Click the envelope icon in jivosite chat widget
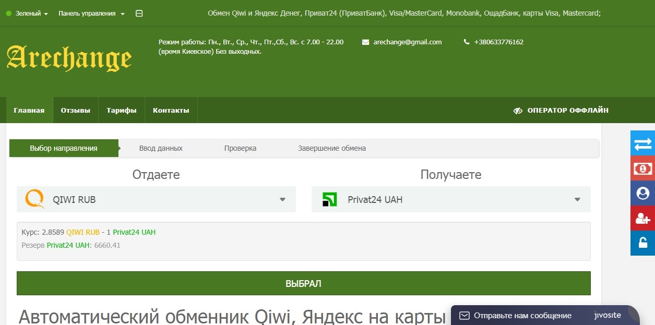This screenshot has height=325, width=655. [x=464, y=316]
